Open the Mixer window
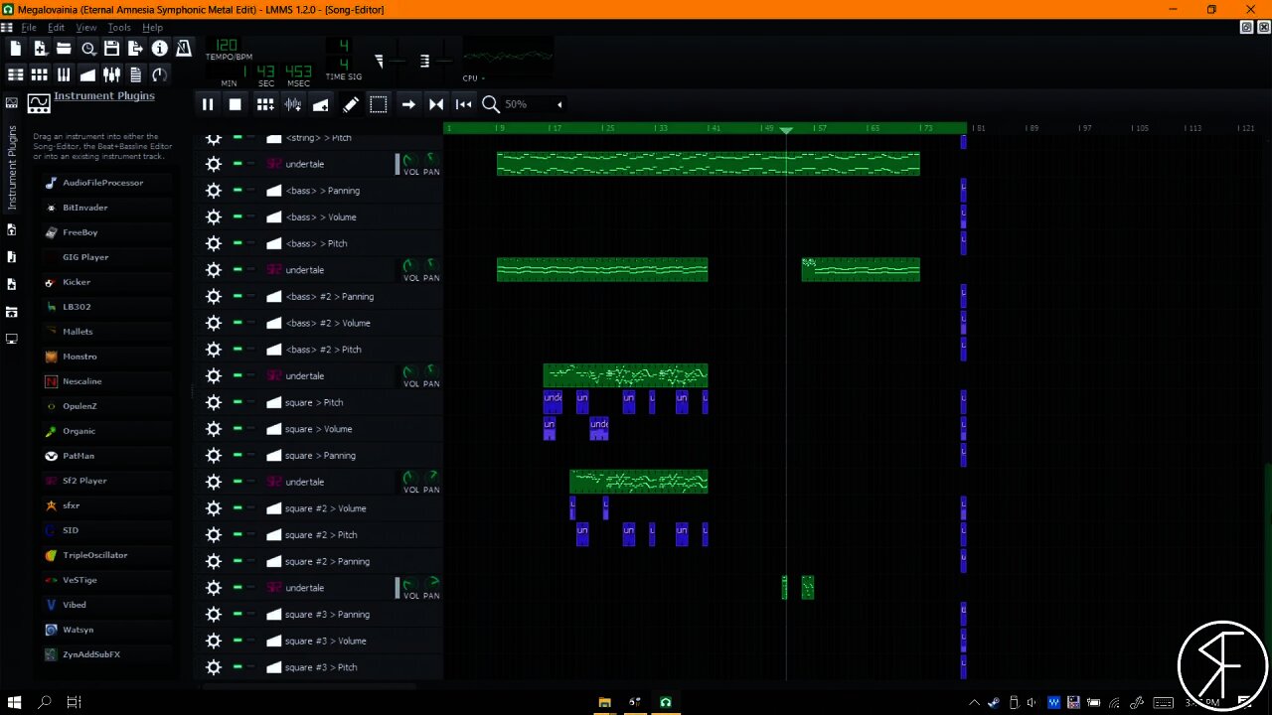The image size is (1272, 715). (x=111, y=74)
